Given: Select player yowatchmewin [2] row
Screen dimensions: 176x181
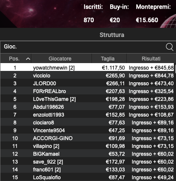Looking at the screenshot, I should click(87, 68).
